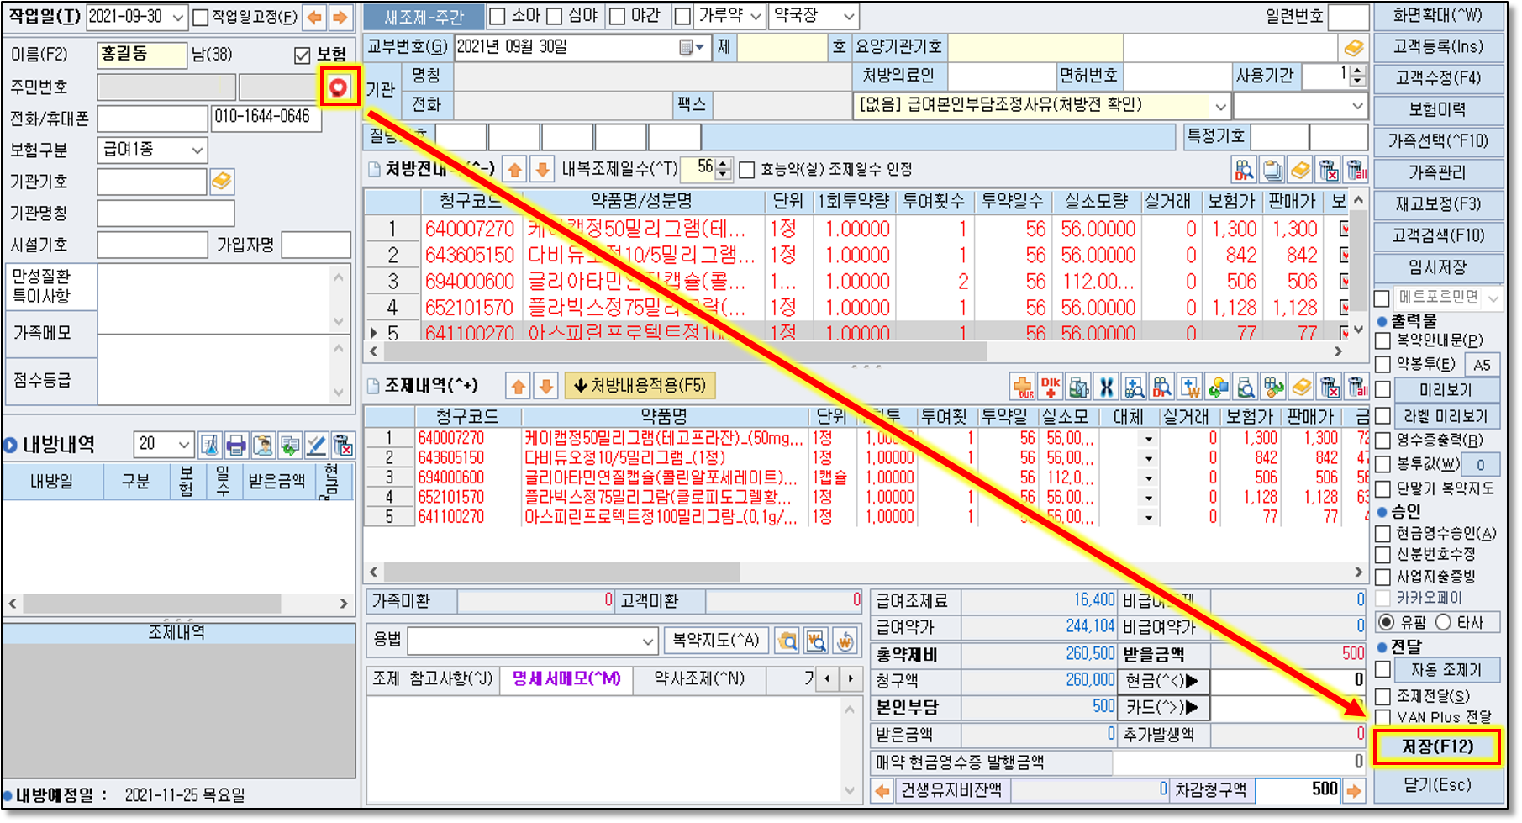Expand the 약국장 dropdown
1522x823 pixels.
pos(849,16)
